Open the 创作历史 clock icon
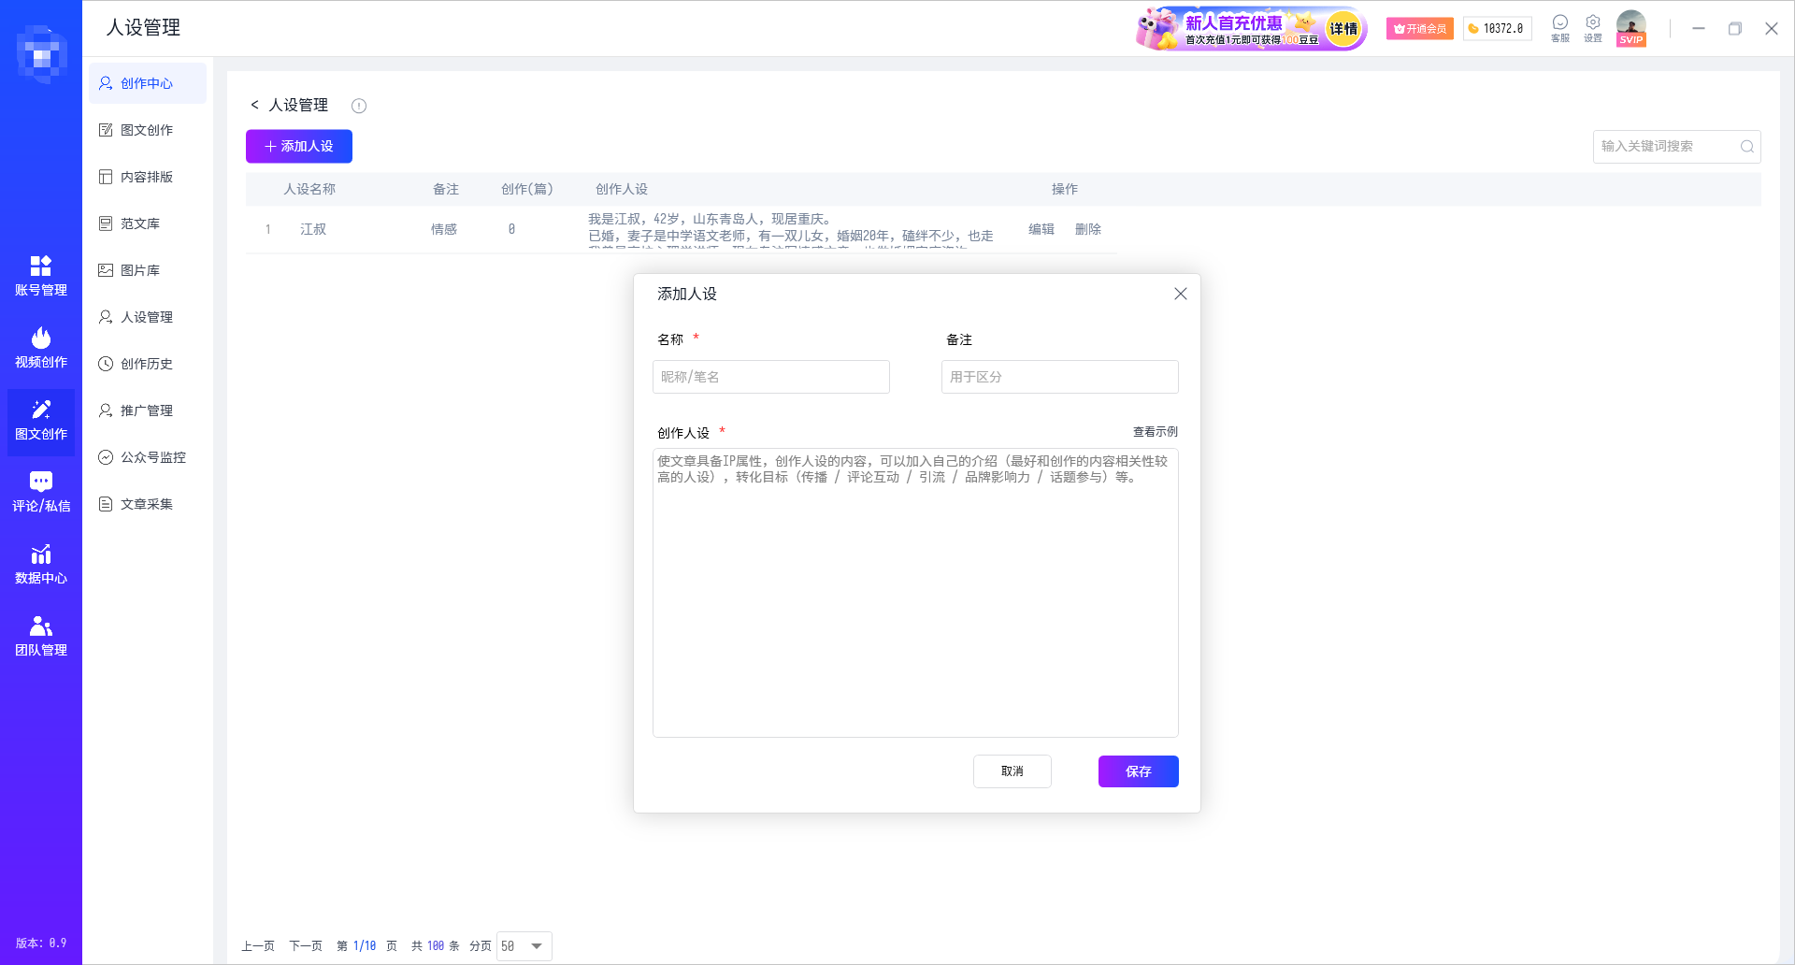Screen dimensions: 1795x965 (x=106, y=364)
